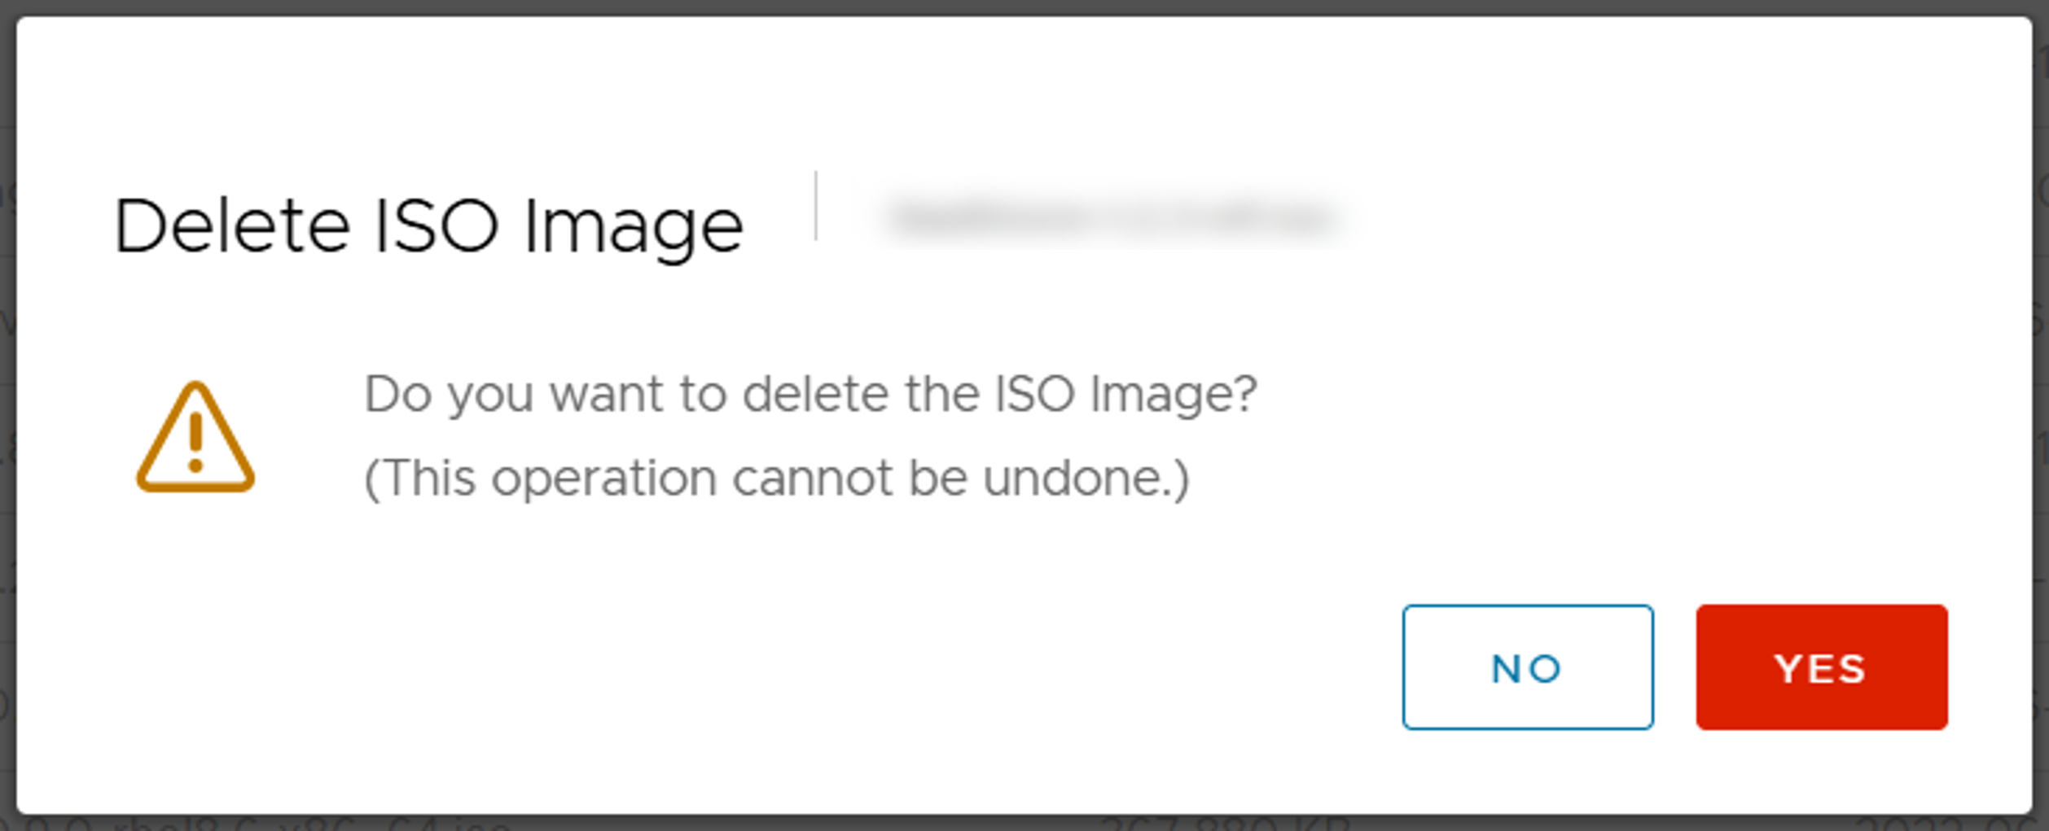2049x831 pixels.
Task: Click the dark backdrop strip above the dialog
Action: pos(1024,7)
